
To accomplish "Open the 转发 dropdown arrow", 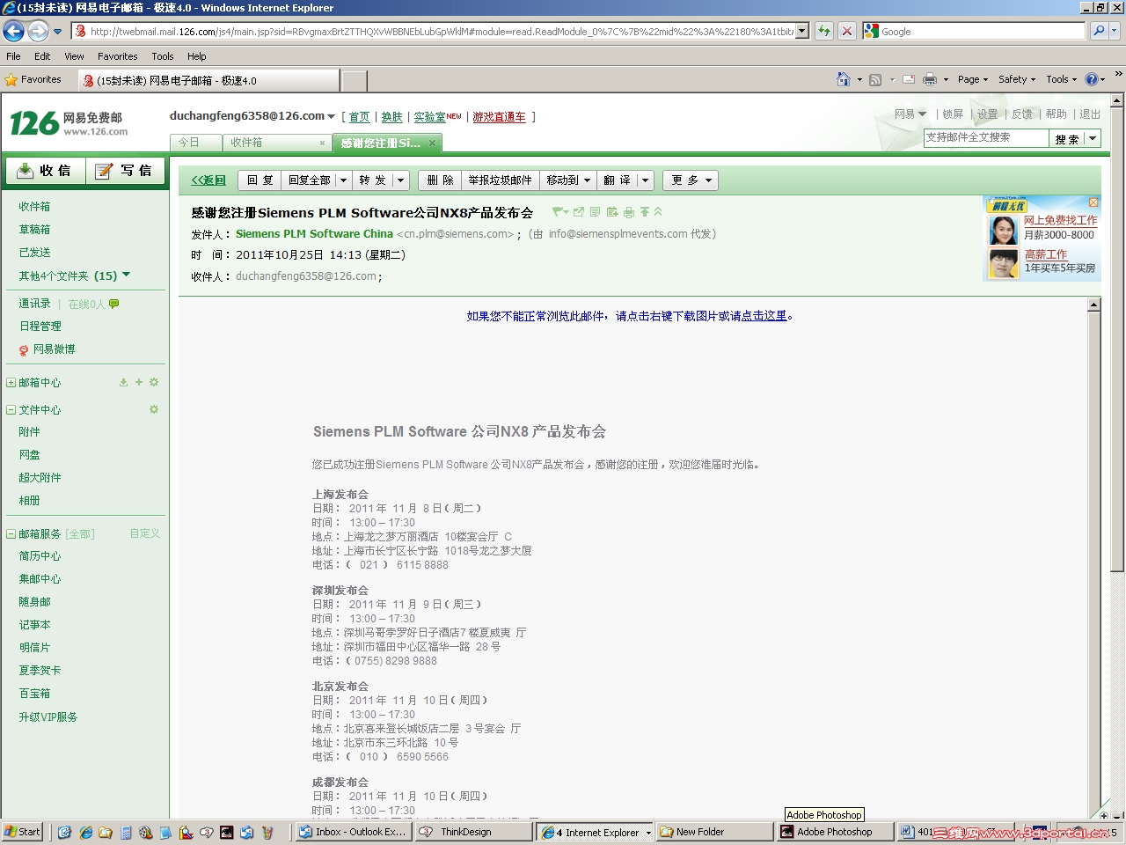I will (x=400, y=180).
